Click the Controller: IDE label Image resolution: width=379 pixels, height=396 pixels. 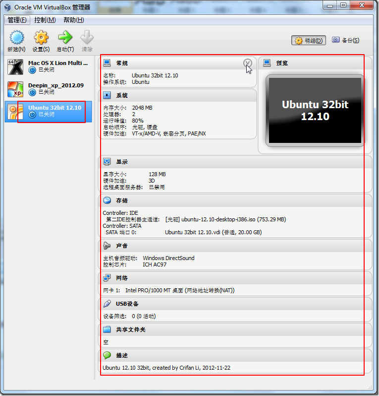tap(120, 213)
